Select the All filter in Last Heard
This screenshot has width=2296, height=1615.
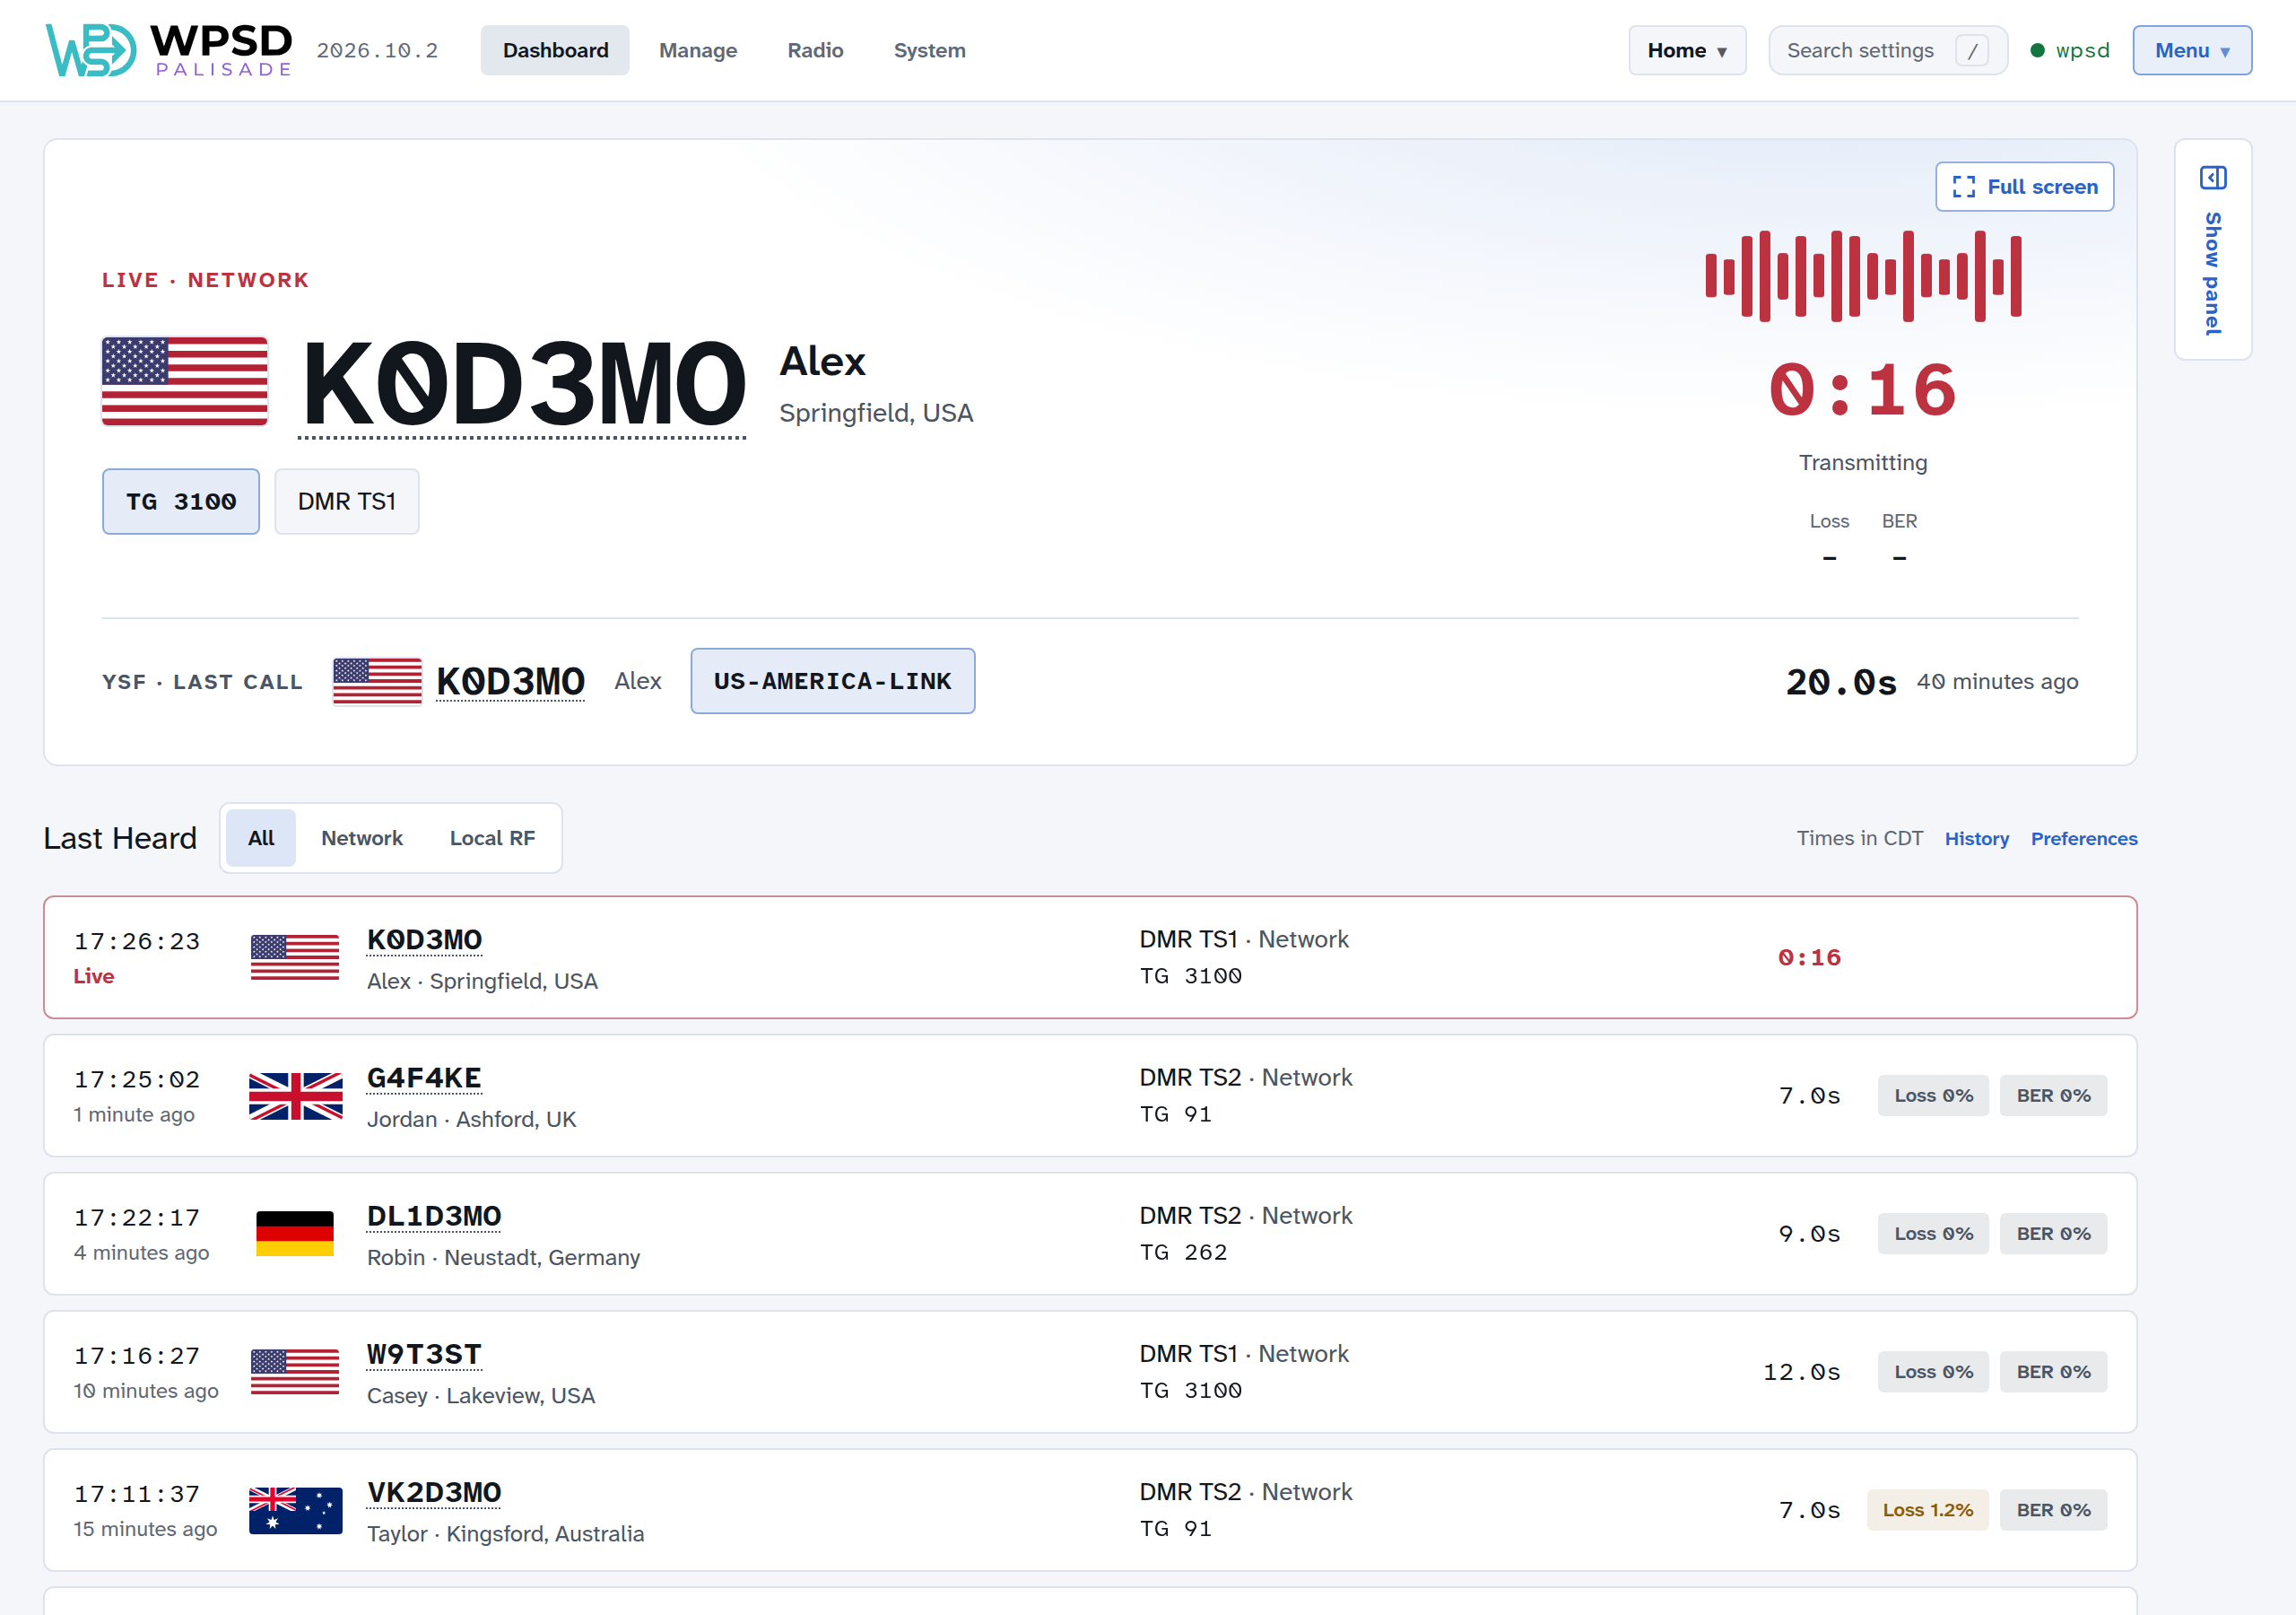pos(261,837)
